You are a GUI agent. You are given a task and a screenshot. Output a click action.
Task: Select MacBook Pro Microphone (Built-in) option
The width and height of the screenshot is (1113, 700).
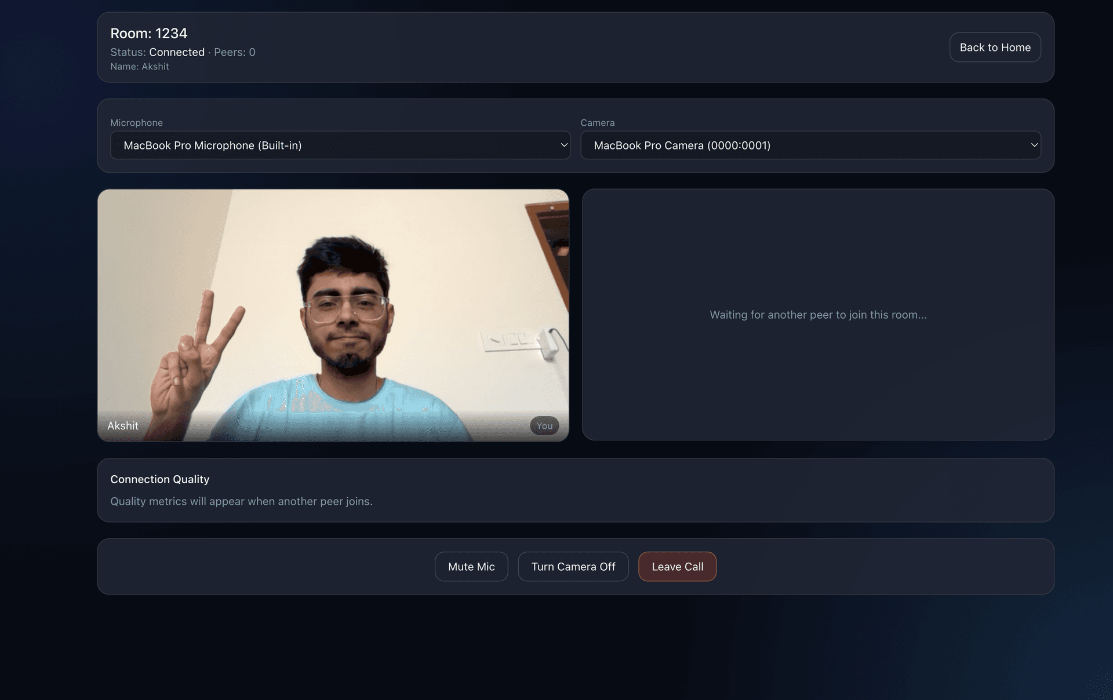pyautogui.click(x=341, y=145)
